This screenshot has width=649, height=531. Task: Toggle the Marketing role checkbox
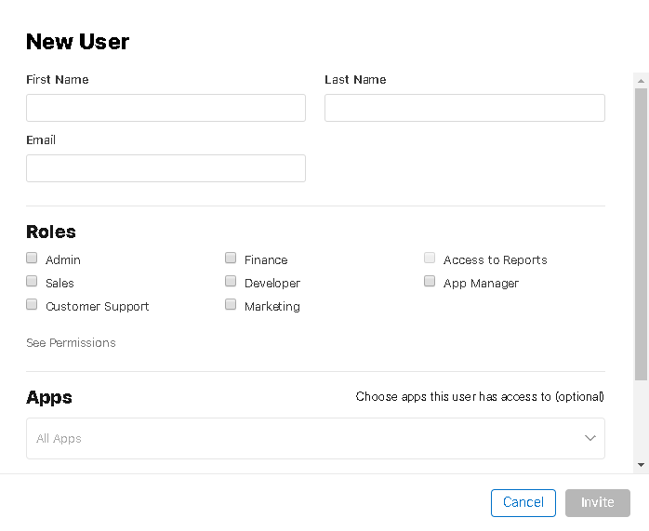point(231,305)
